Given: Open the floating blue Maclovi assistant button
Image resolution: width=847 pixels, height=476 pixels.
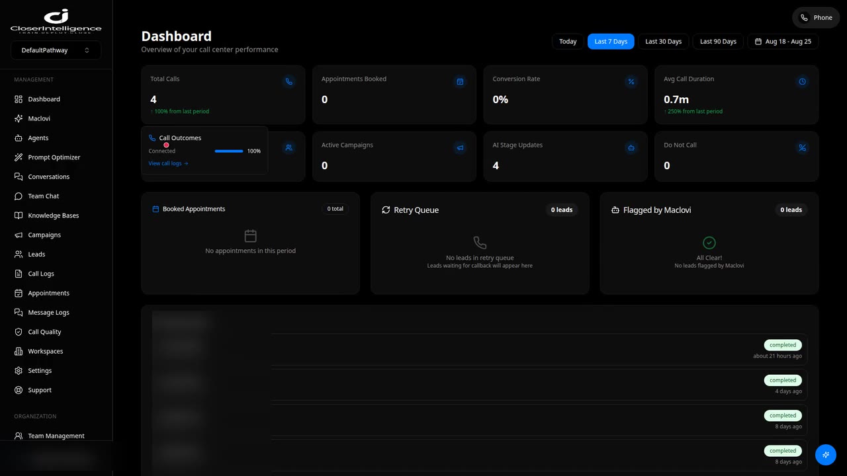Looking at the screenshot, I should pos(826,455).
